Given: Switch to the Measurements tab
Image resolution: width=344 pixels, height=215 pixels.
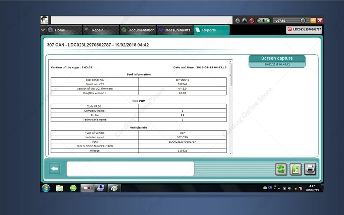Looking at the screenshot, I should point(175,30).
